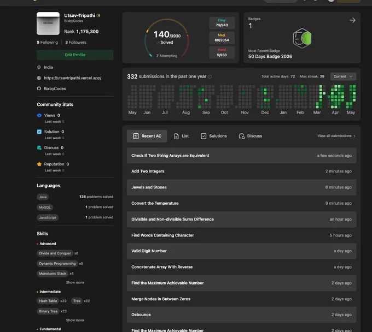Open Check If Two String Arrays are Equivalent
The height and width of the screenshot is (332, 372).
pos(241,156)
